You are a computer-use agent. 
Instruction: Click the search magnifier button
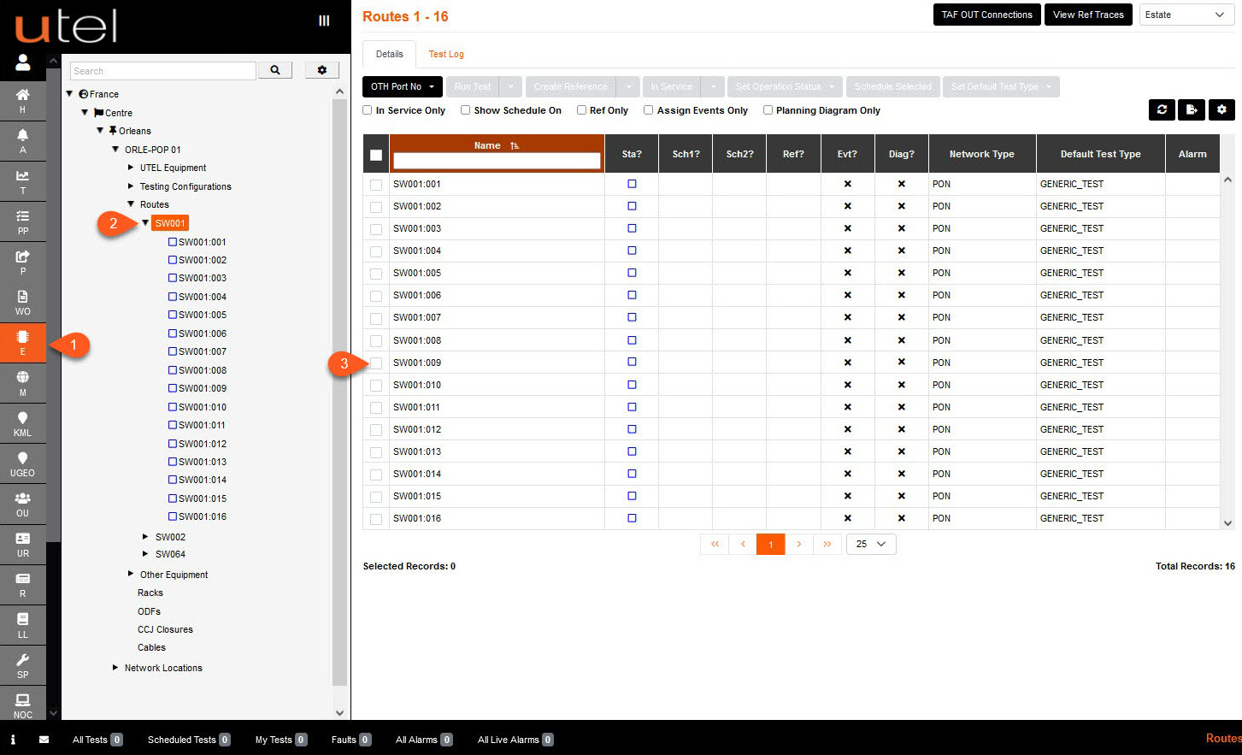tap(275, 70)
